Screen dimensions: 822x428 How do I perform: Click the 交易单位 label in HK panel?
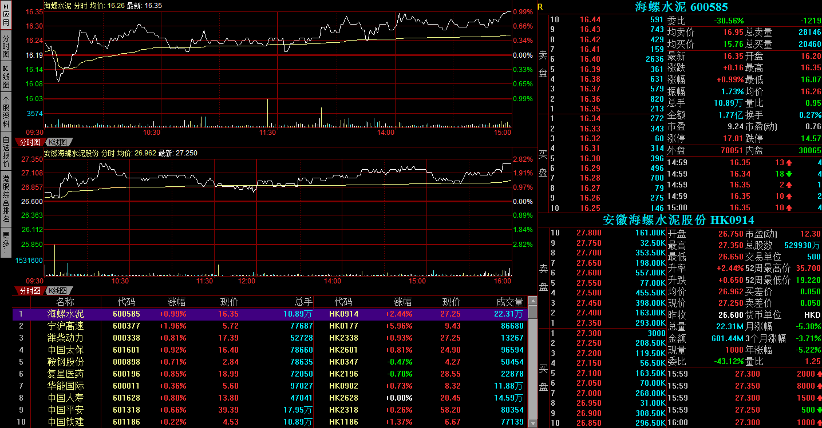[764, 257]
